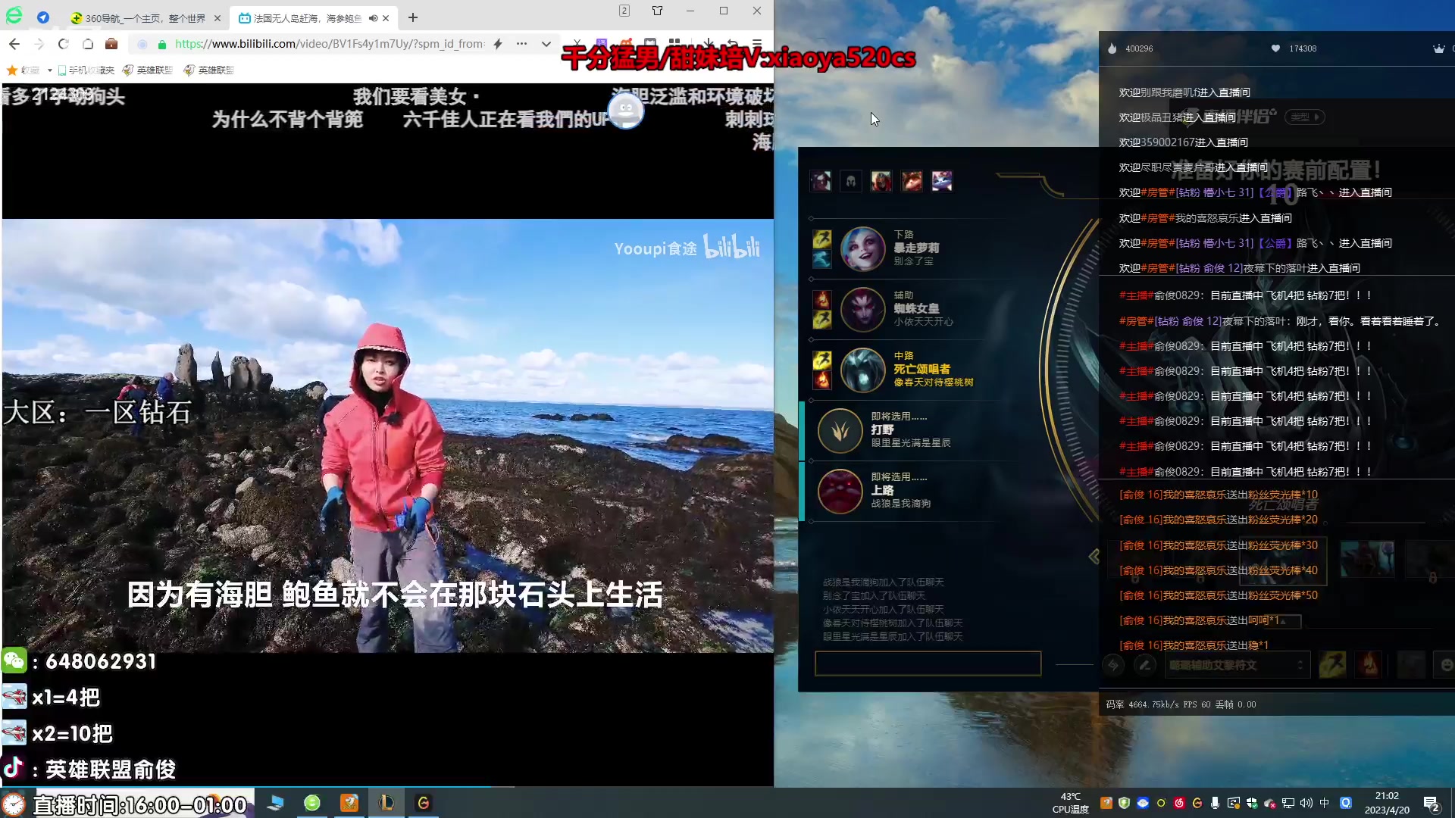This screenshot has width=1455, height=818.
Task: Open the clock showing 21:02 2023/4/20
Action: (1387, 803)
